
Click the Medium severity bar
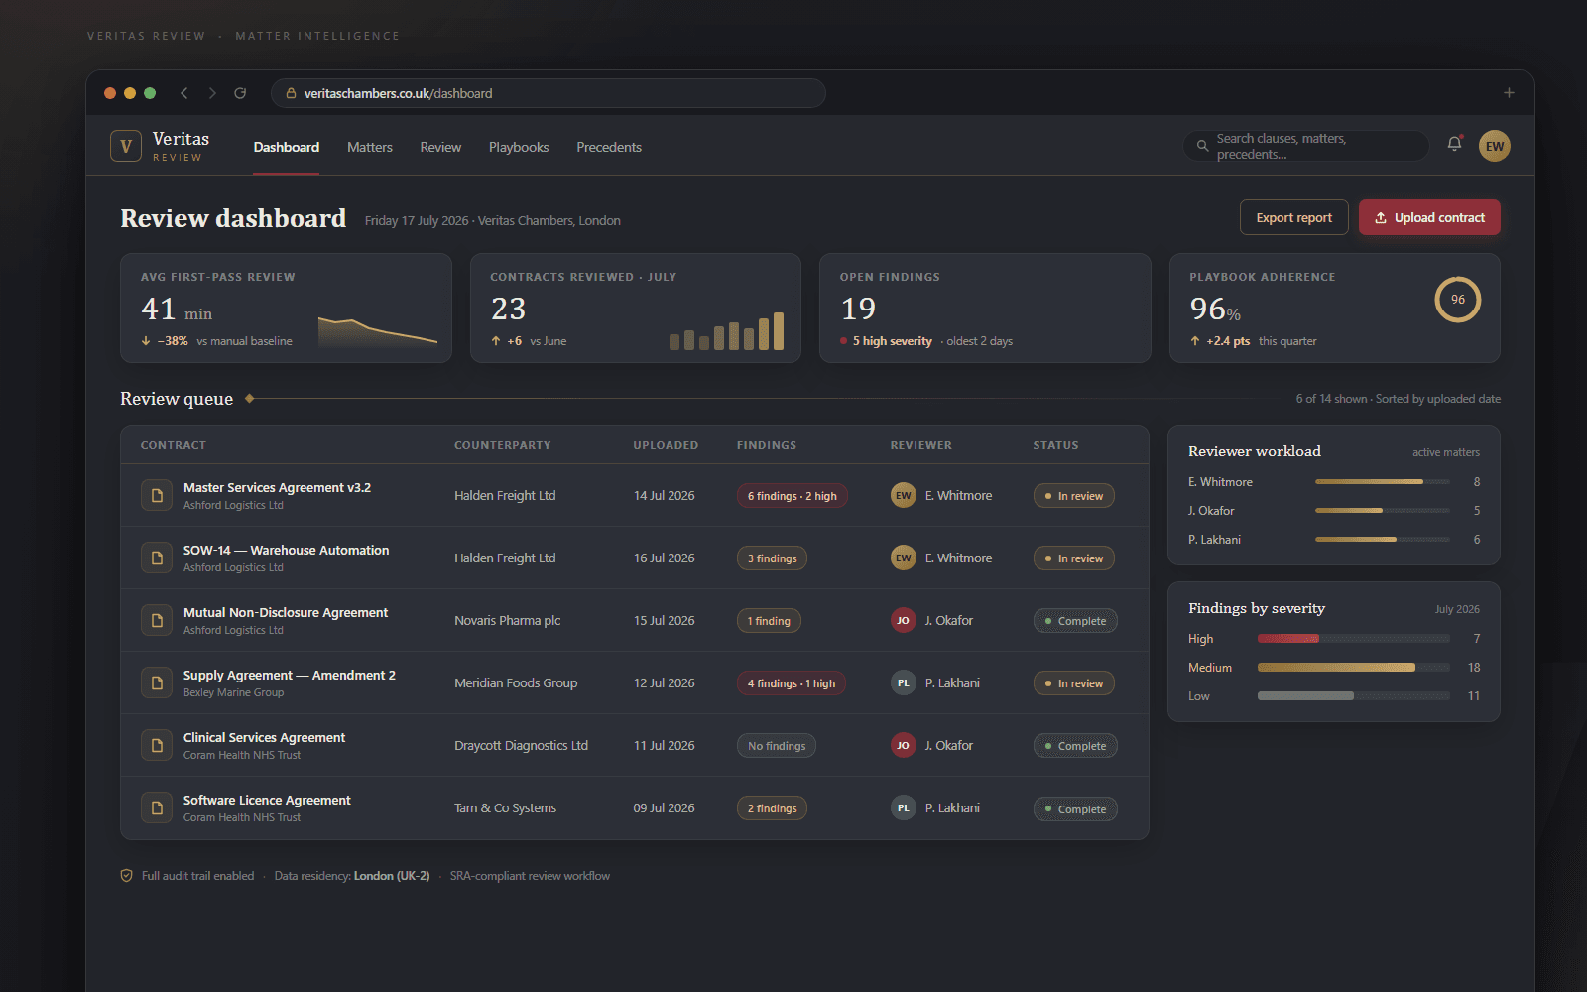coord(1354,668)
